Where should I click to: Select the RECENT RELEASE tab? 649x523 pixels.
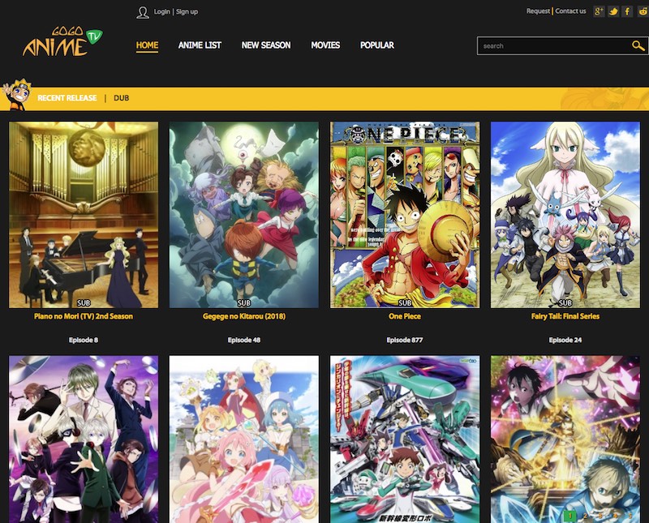click(67, 98)
